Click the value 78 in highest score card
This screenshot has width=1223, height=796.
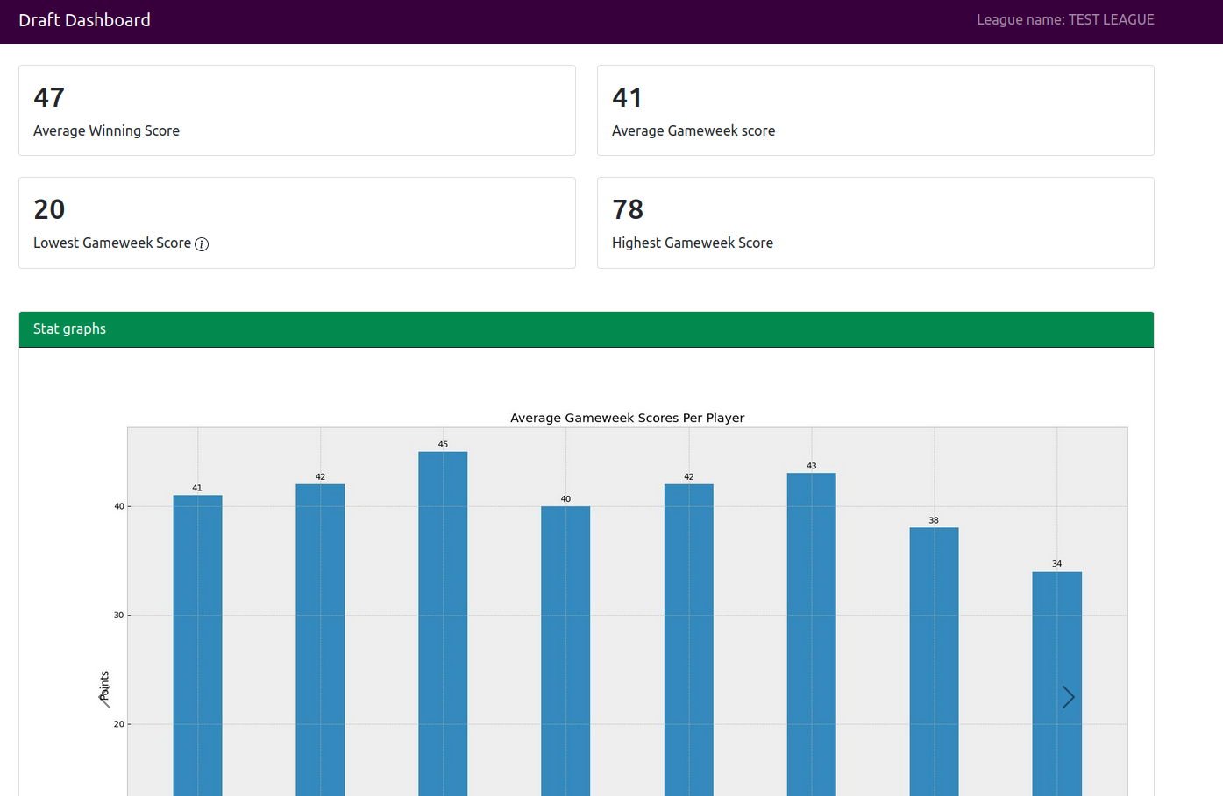[x=628, y=209]
